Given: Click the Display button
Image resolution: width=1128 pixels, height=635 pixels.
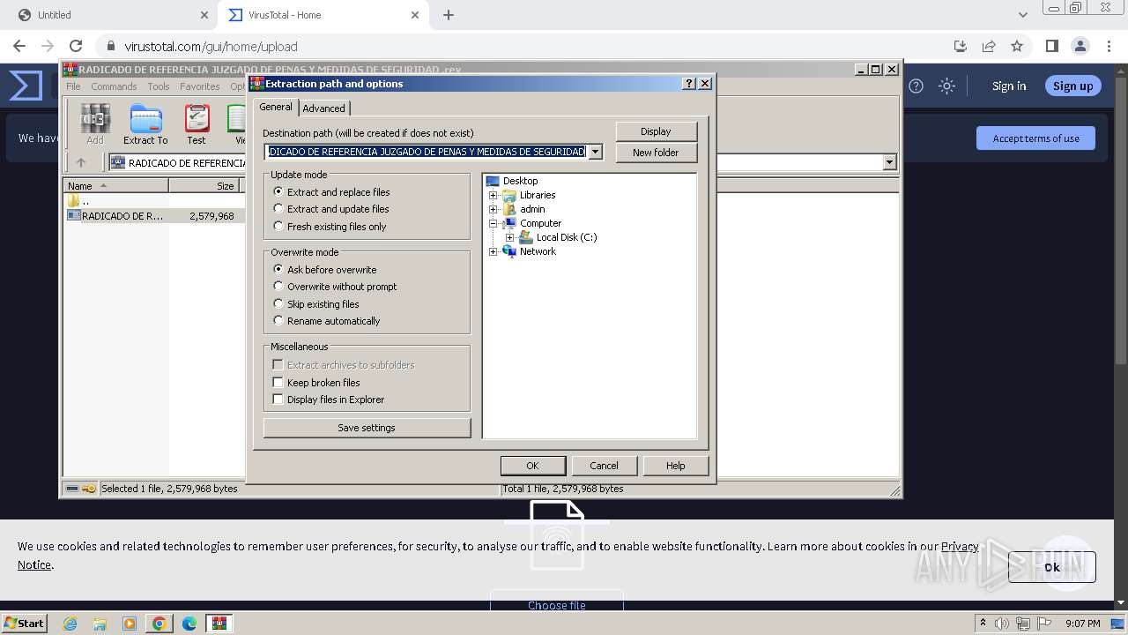Looking at the screenshot, I should point(656,131).
